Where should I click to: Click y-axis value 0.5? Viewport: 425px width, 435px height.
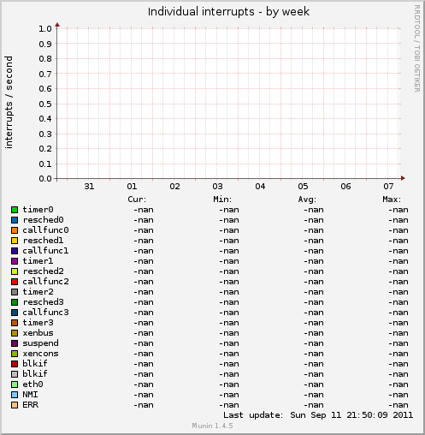coord(45,104)
